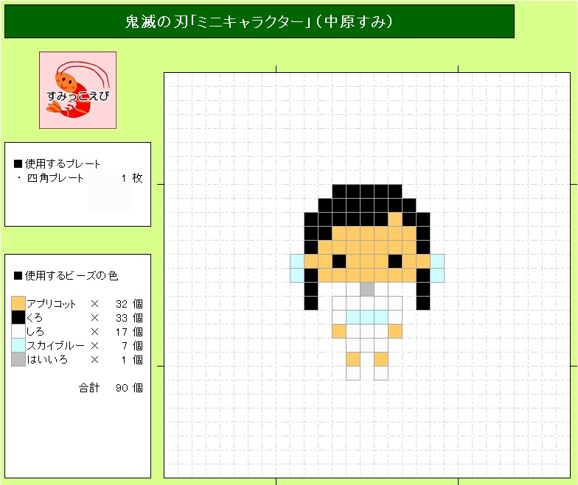This screenshot has width=578, height=485.
Task: Click the green title banner
Action: coord(260,21)
